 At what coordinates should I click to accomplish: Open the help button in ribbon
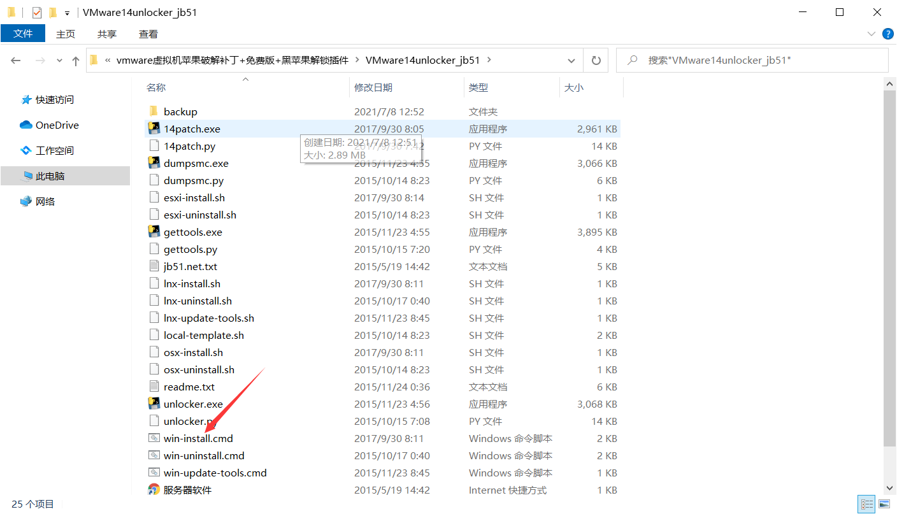(x=887, y=34)
